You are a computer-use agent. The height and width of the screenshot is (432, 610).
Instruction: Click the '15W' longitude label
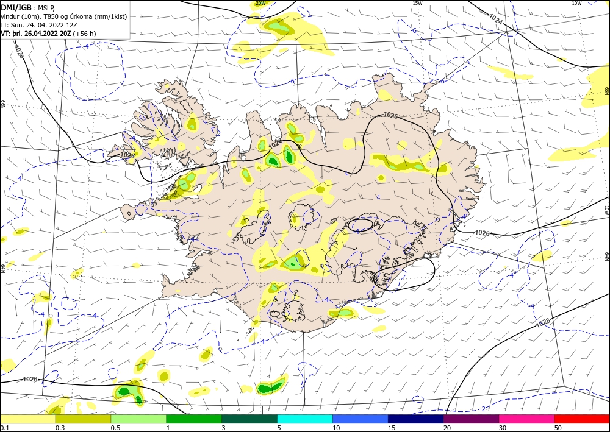coord(417,3)
